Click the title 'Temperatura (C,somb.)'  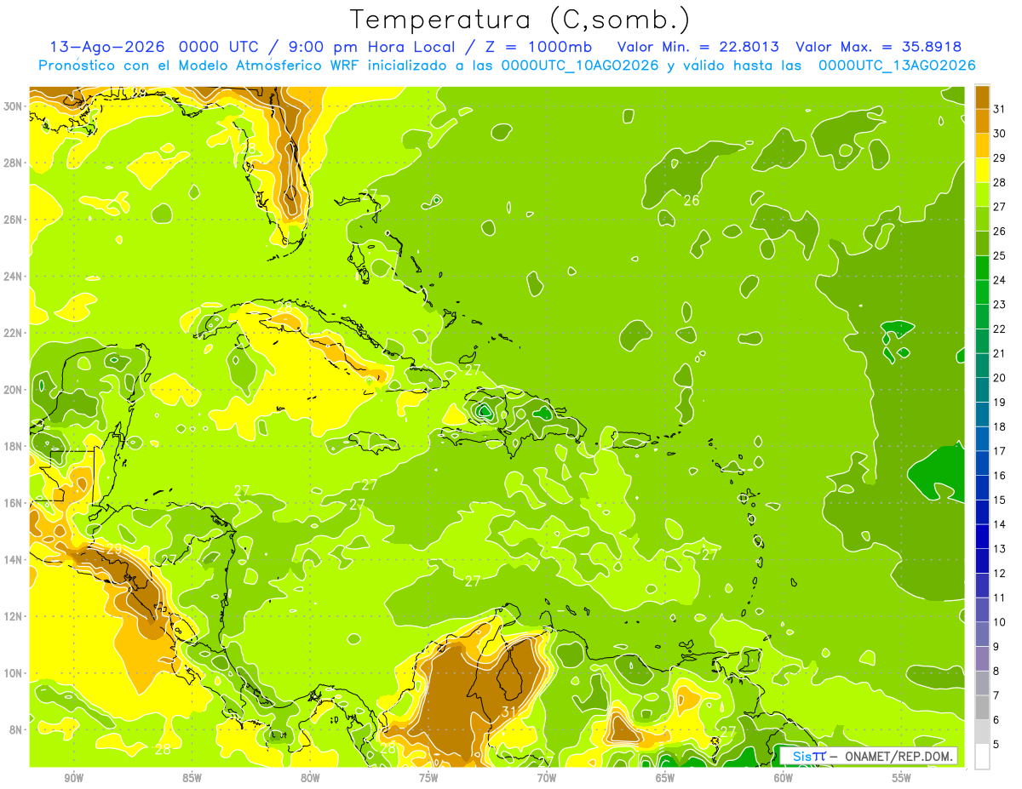point(520,20)
